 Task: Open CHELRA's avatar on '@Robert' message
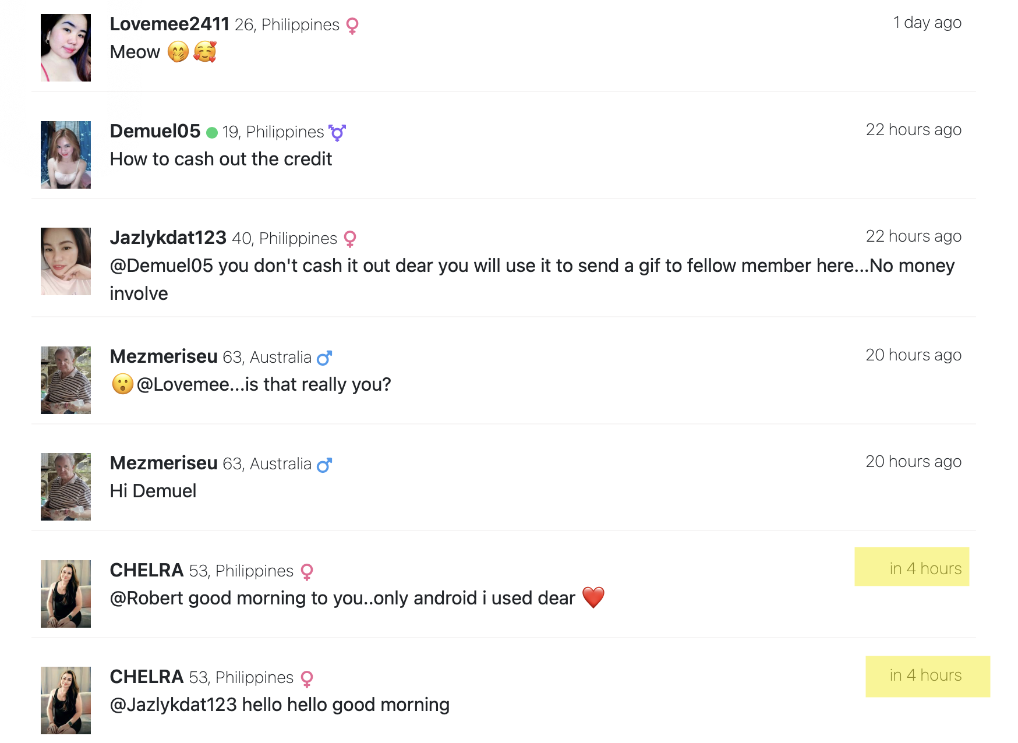(66, 594)
